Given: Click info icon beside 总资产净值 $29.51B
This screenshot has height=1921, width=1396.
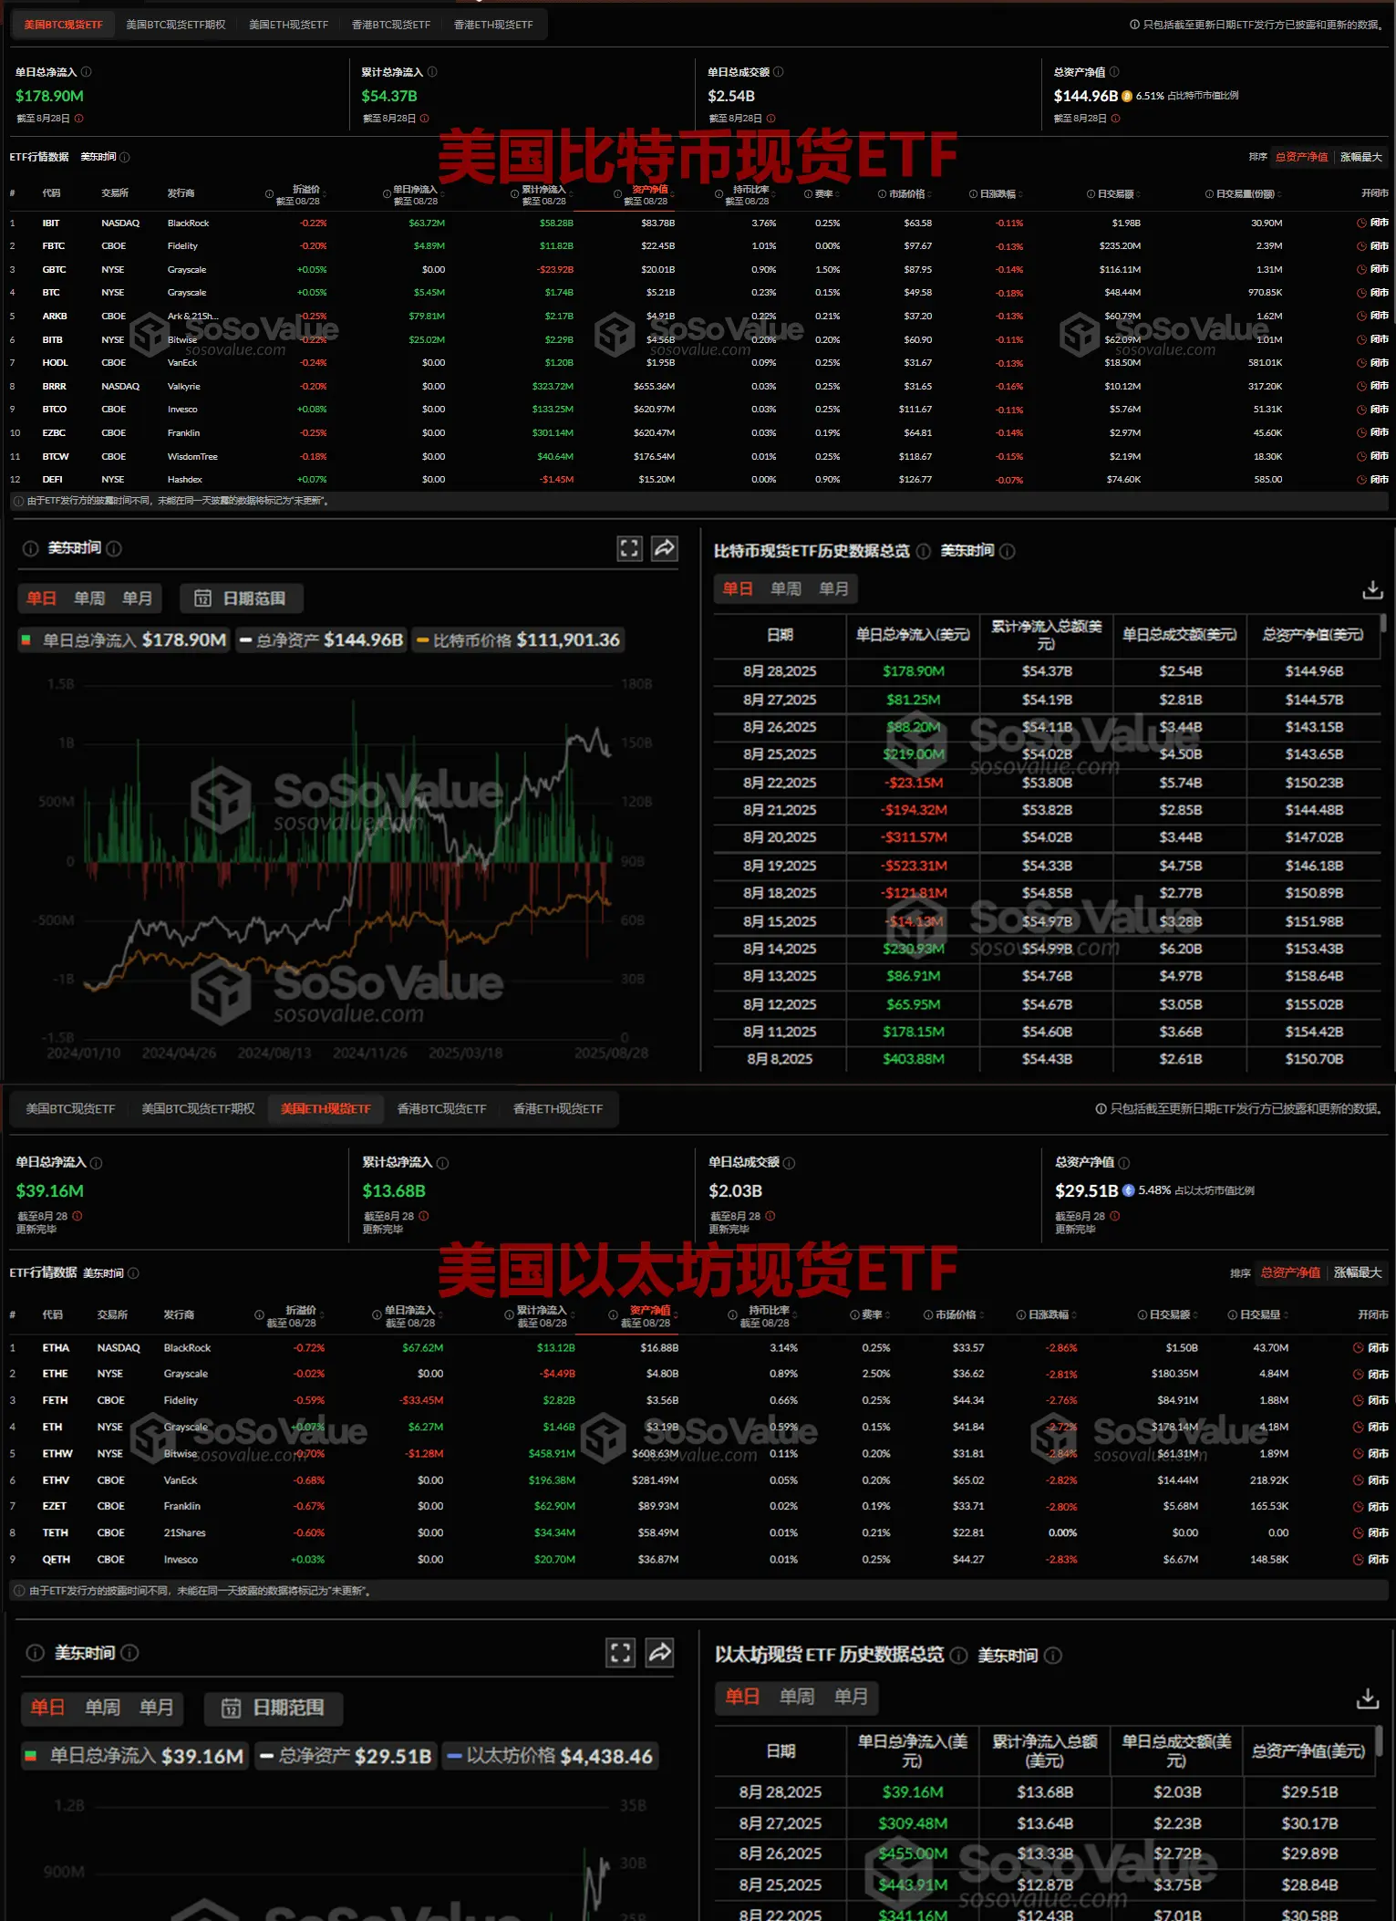Looking at the screenshot, I should [x=1123, y=1163].
